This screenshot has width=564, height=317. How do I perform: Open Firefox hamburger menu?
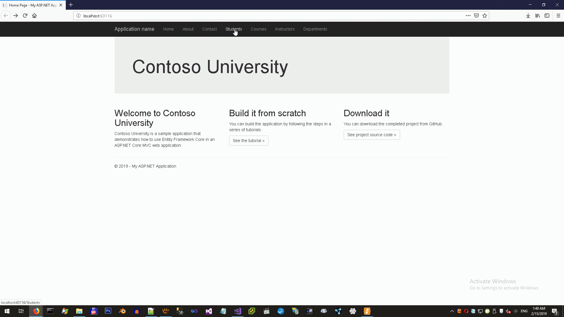point(558,16)
